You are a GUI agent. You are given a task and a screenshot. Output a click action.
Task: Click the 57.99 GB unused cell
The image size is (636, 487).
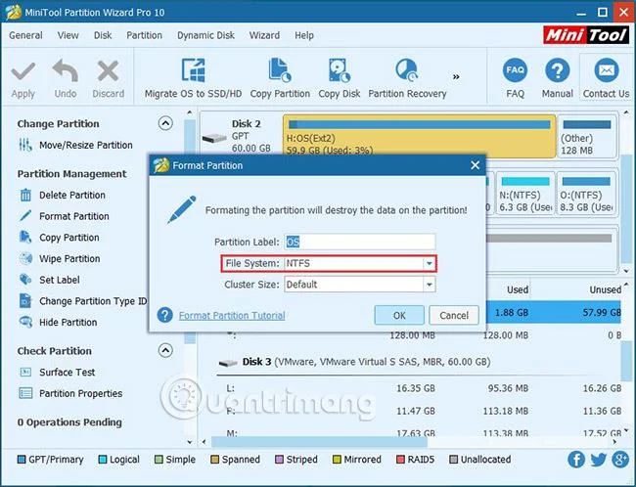tap(602, 312)
